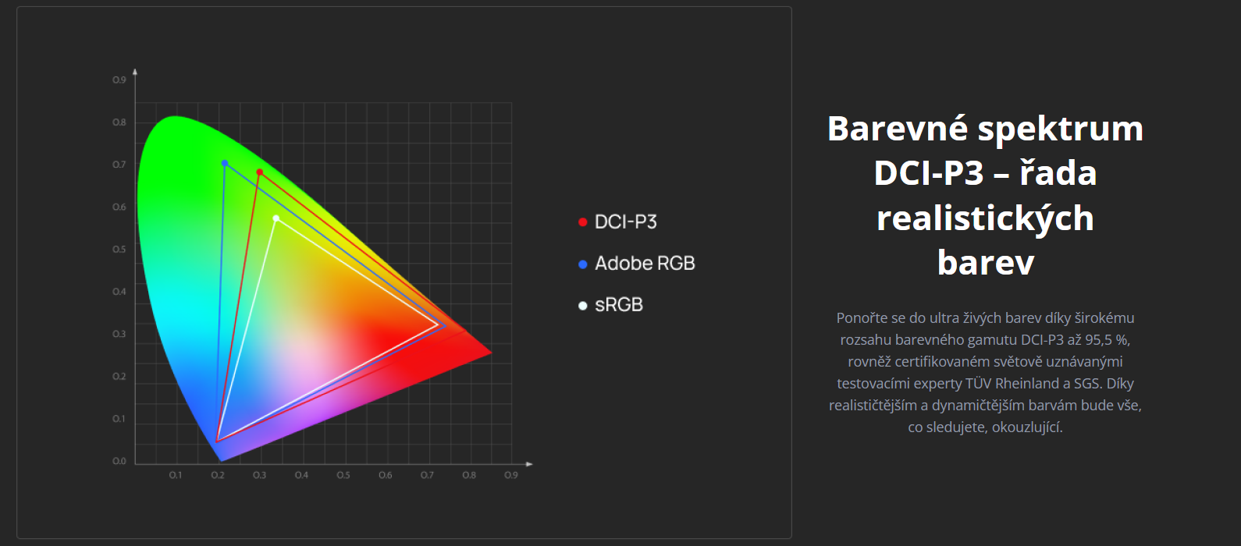Click the 0.0 label on vertical axis

[119, 461]
